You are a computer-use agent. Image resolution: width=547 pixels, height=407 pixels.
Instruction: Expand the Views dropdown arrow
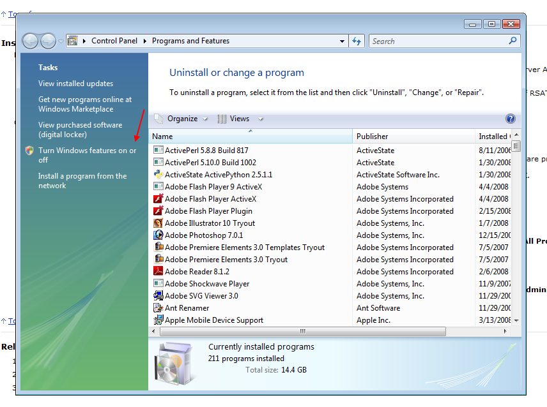(260, 119)
